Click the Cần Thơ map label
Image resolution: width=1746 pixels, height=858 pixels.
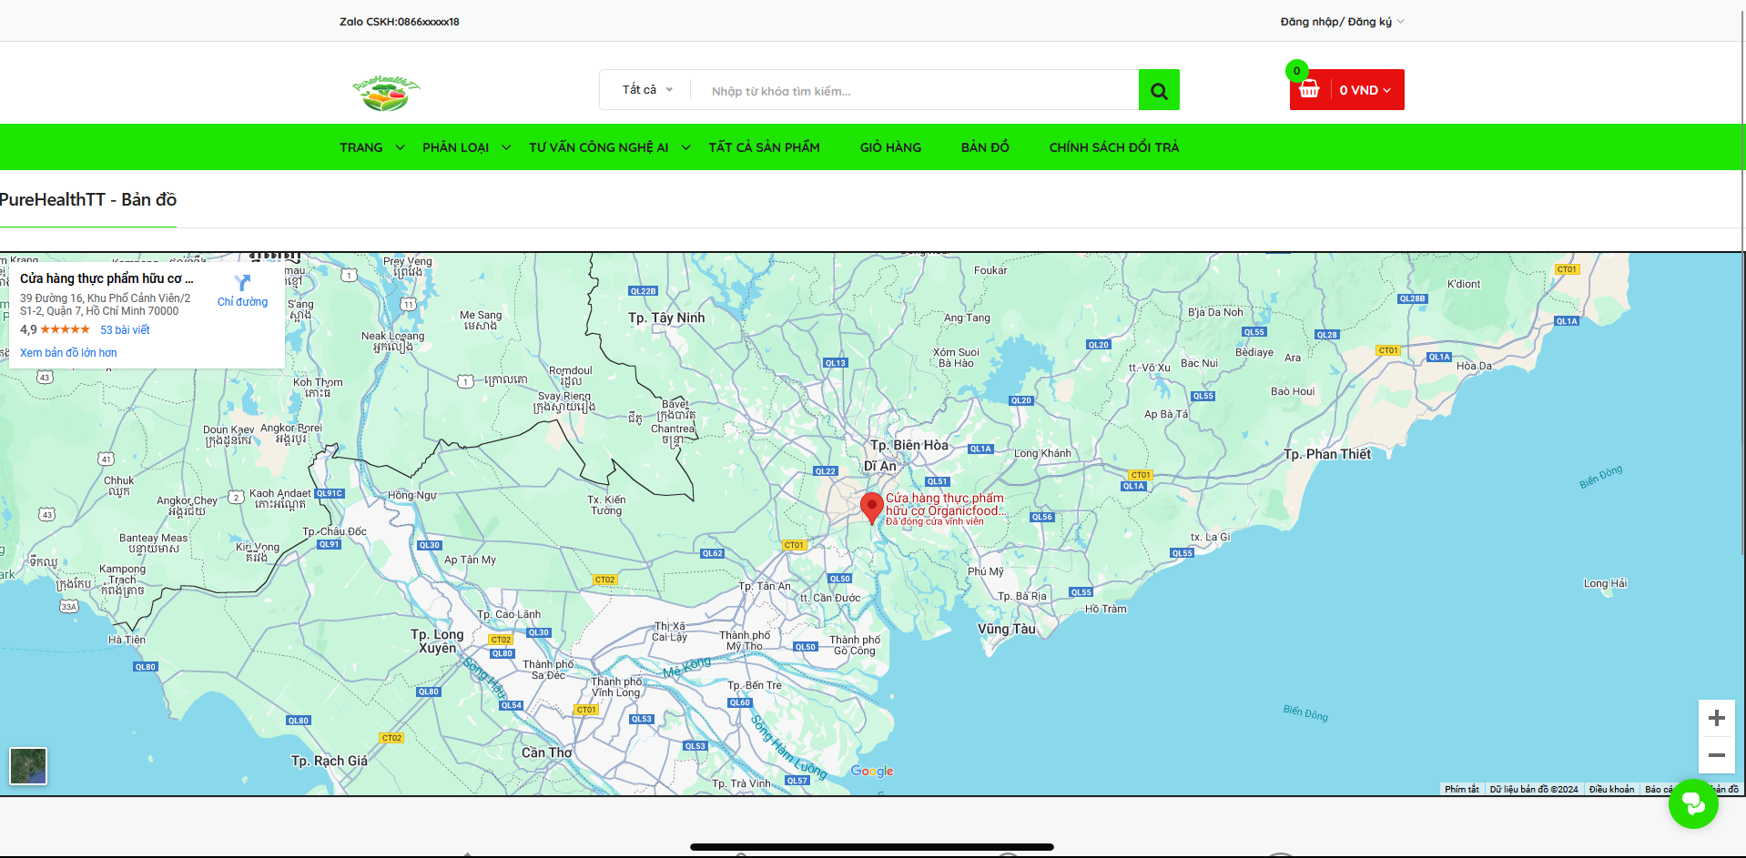pyautogui.click(x=547, y=752)
